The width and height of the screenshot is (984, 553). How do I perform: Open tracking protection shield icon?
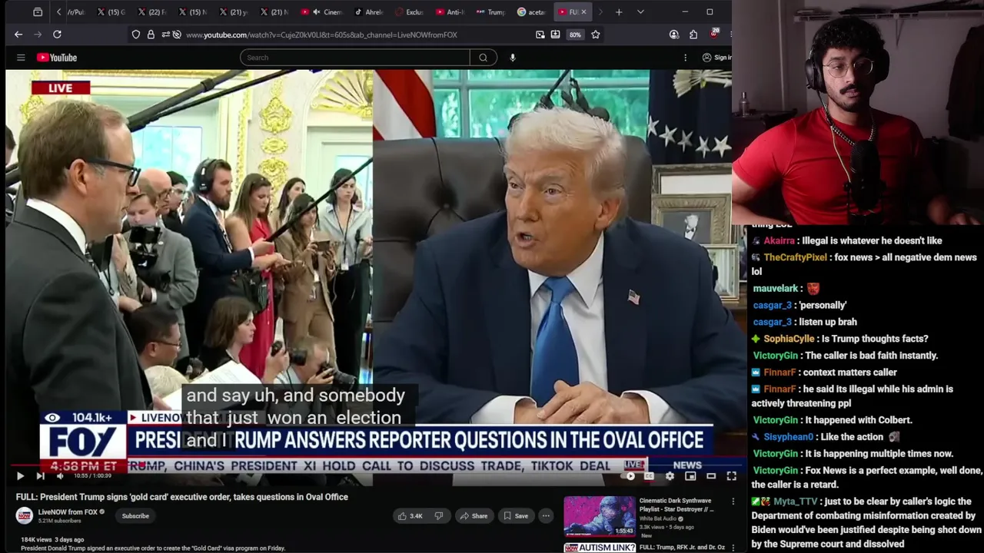(136, 35)
